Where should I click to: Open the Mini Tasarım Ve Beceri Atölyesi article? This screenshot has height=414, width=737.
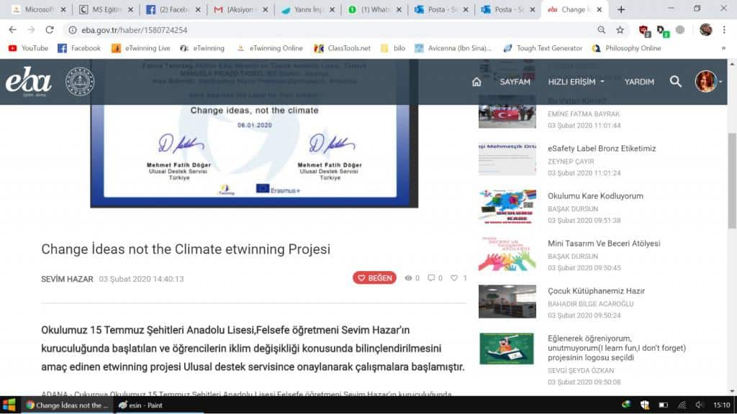604,243
